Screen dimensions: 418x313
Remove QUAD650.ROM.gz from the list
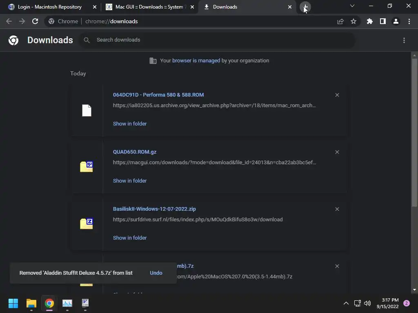337,152
